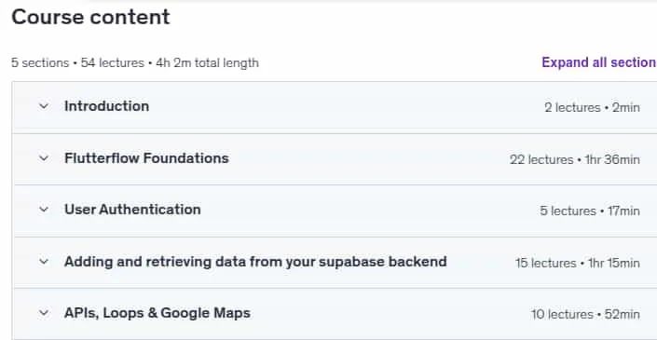Expand chevron for APIs, Loops & Google Maps
This screenshot has width=657, height=340.
coord(44,313)
